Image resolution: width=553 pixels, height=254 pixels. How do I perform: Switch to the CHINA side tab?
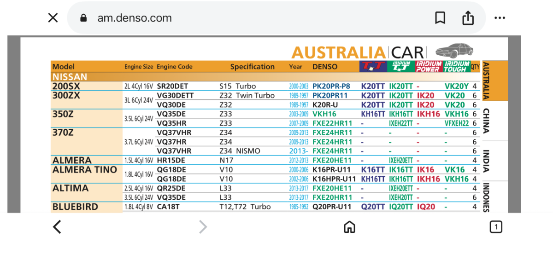click(486, 121)
